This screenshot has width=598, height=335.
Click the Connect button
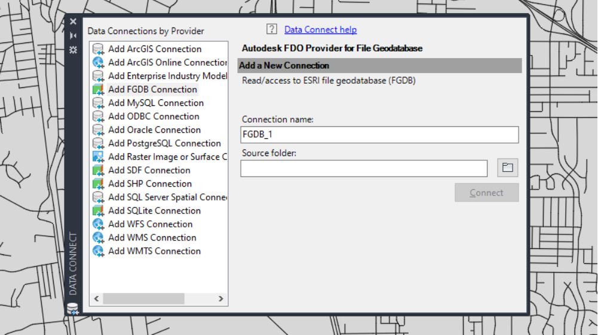coord(487,193)
